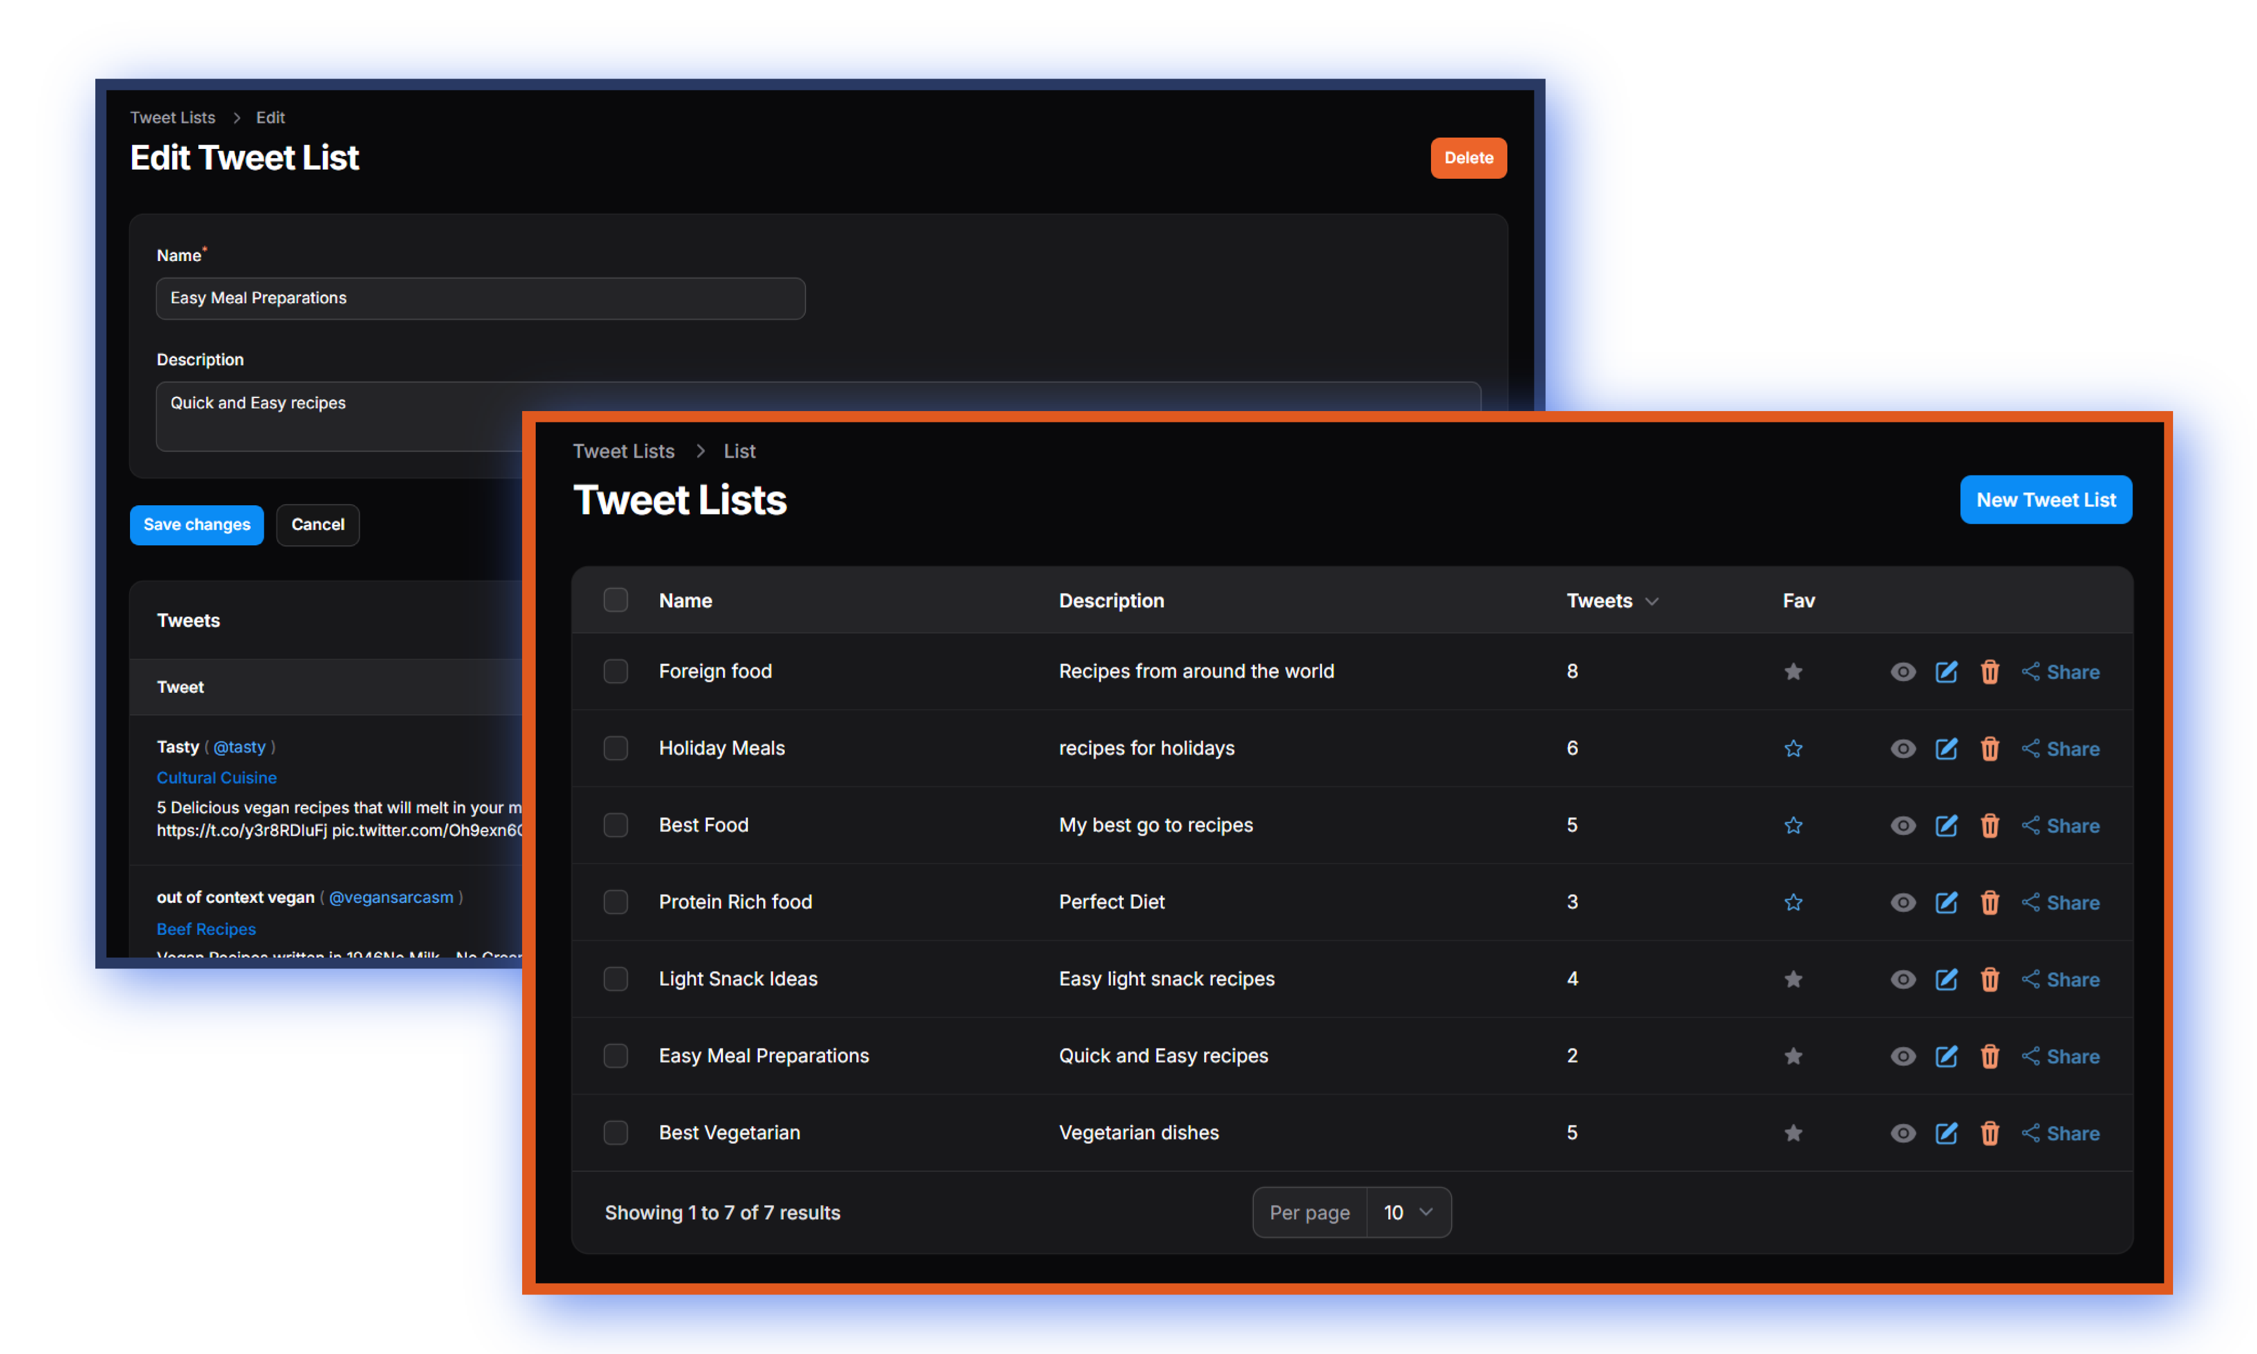Open the @tasty handle link
The height and width of the screenshot is (1354, 2257).
(x=239, y=746)
